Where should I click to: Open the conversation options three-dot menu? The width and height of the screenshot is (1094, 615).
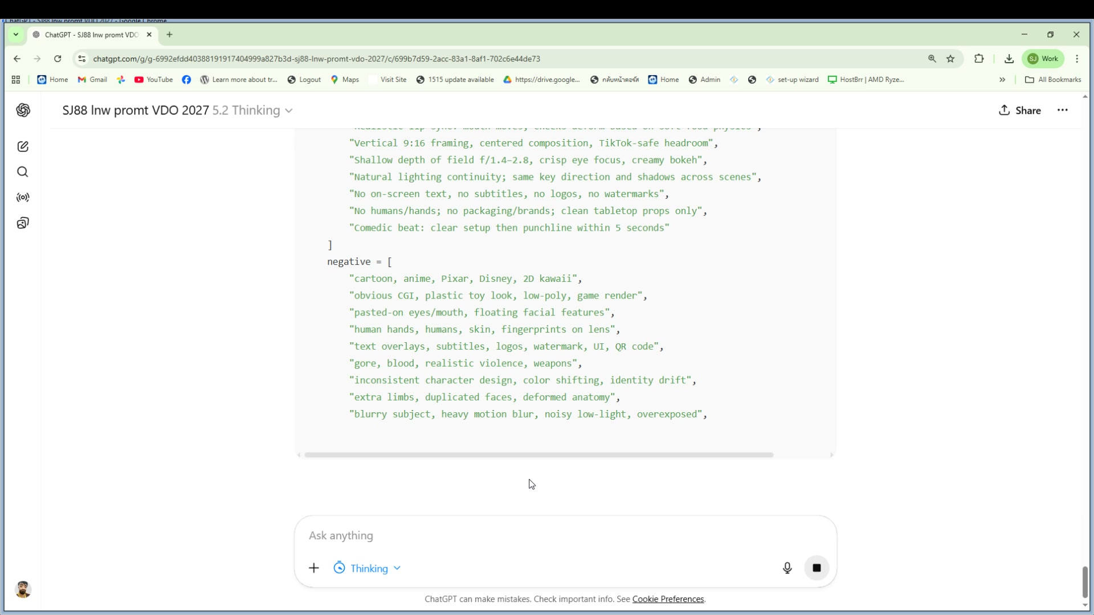(1063, 110)
